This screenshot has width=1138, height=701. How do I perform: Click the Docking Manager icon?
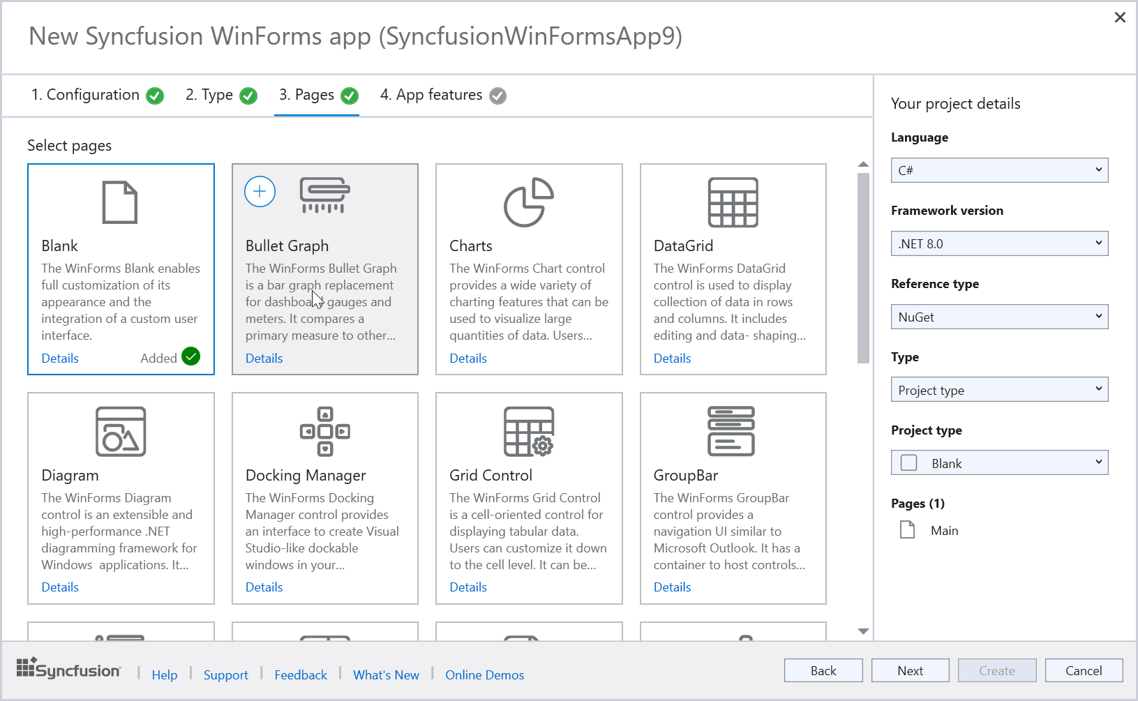324,431
